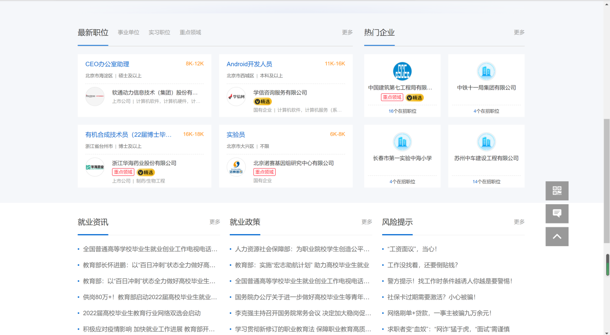Viewport: 610px width, 335px height.
Task: Click the 长春市第一实验中海小学 building icon
Action: (x=402, y=142)
